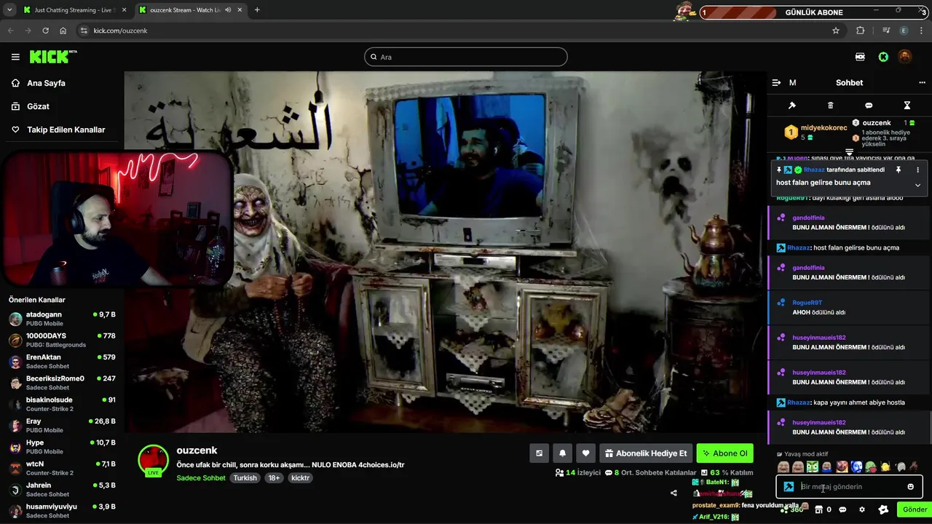Click chat bubble mode icon

(869, 106)
